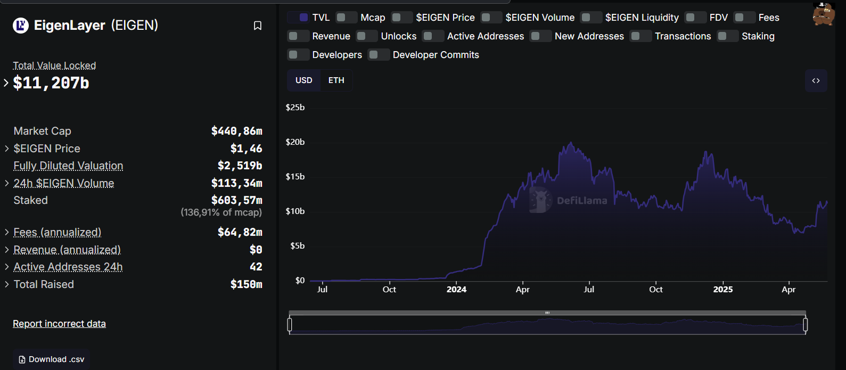Toggle the Developer Commits series
The height and width of the screenshot is (370, 846).
point(379,55)
